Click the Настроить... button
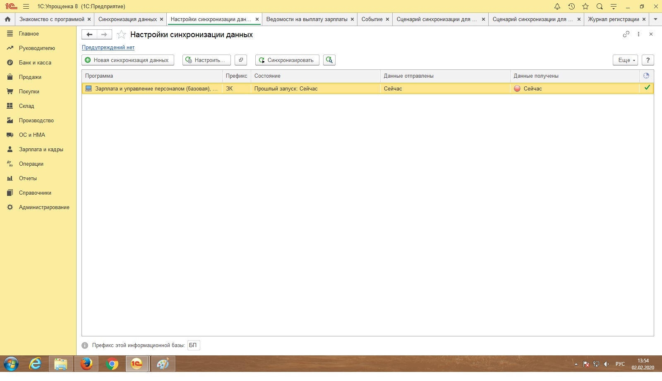Screen dimensions: 662x381 click(x=206, y=60)
